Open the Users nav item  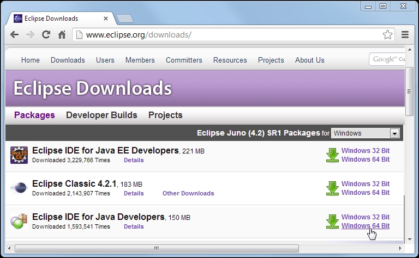click(105, 60)
